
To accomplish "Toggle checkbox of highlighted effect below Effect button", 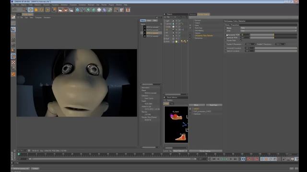I will [190, 109].
